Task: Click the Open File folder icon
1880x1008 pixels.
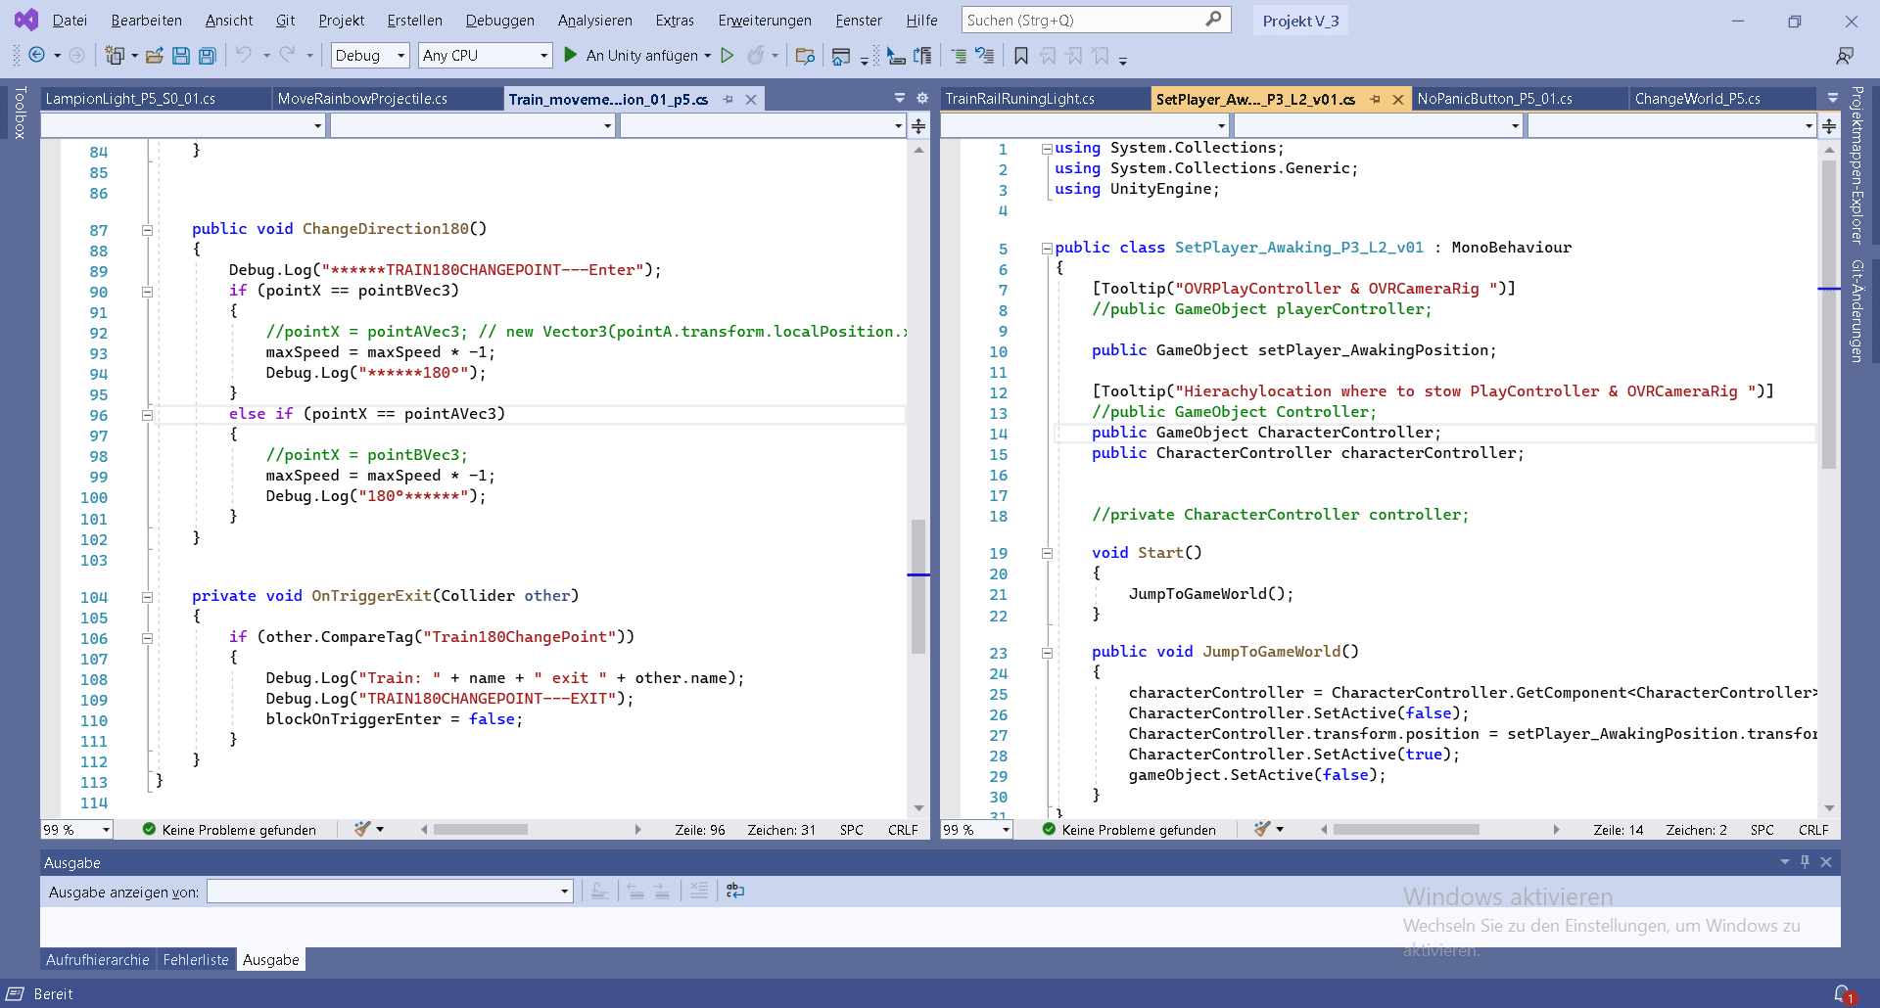Action: pyautogui.click(x=155, y=56)
